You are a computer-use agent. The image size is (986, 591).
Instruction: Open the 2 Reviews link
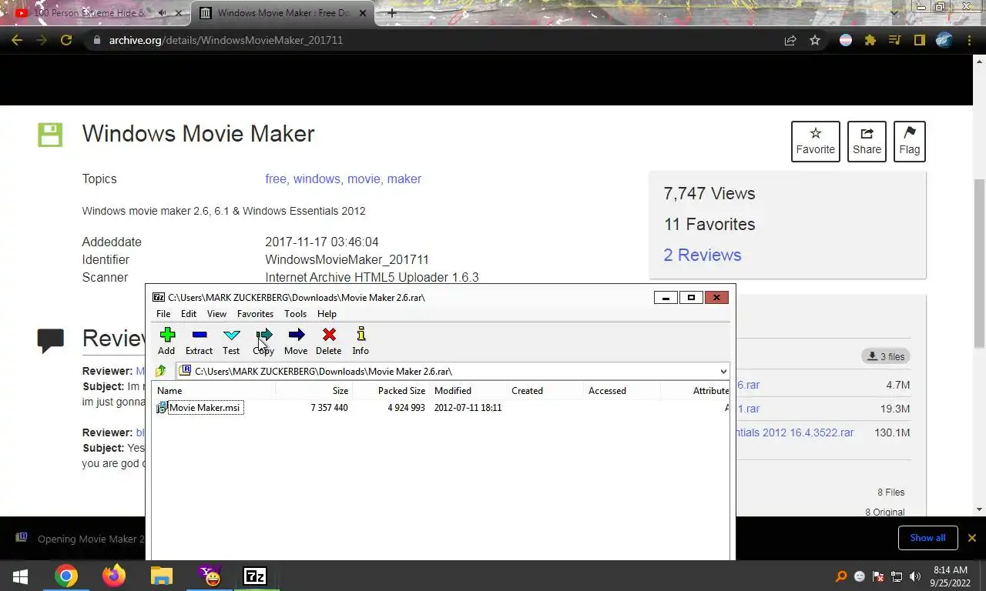(x=703, y=255)
